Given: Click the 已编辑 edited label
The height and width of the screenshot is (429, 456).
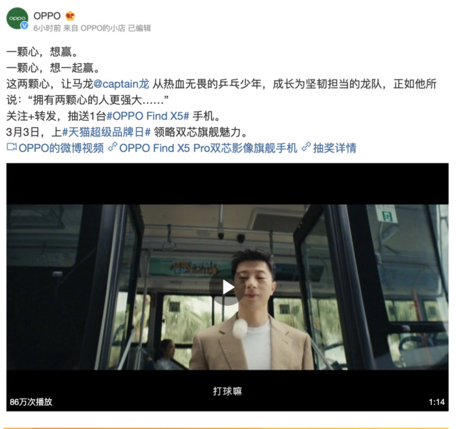Looking at the screenshot, I should [139, 28].
